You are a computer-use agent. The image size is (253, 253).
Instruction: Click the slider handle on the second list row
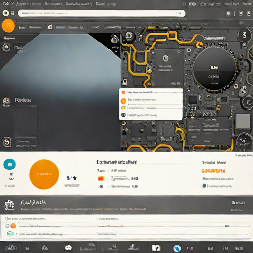pos(227,226)
